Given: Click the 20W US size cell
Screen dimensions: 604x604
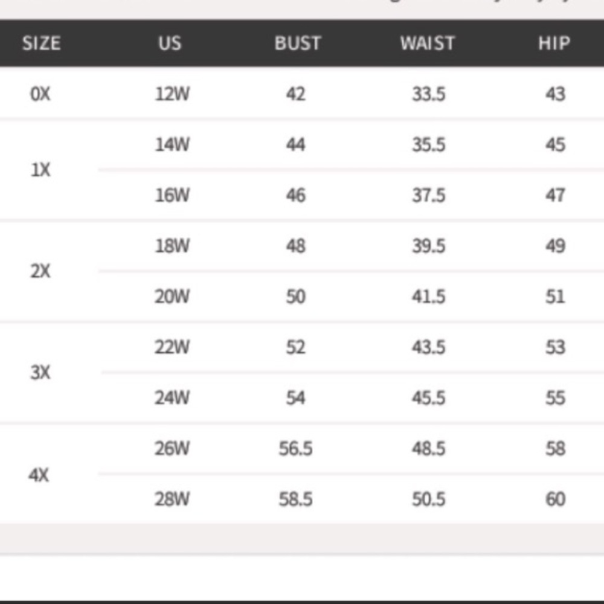Looking at the screenshot, I should point(172,297).
